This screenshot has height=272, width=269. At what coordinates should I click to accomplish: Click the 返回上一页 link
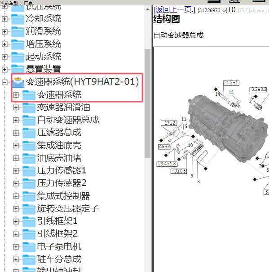pyautogui.click(x=174, y=10)
